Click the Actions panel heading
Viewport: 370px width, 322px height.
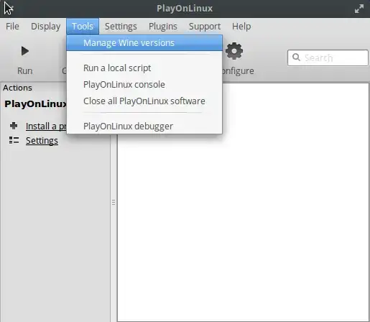[x=17, y=88]
